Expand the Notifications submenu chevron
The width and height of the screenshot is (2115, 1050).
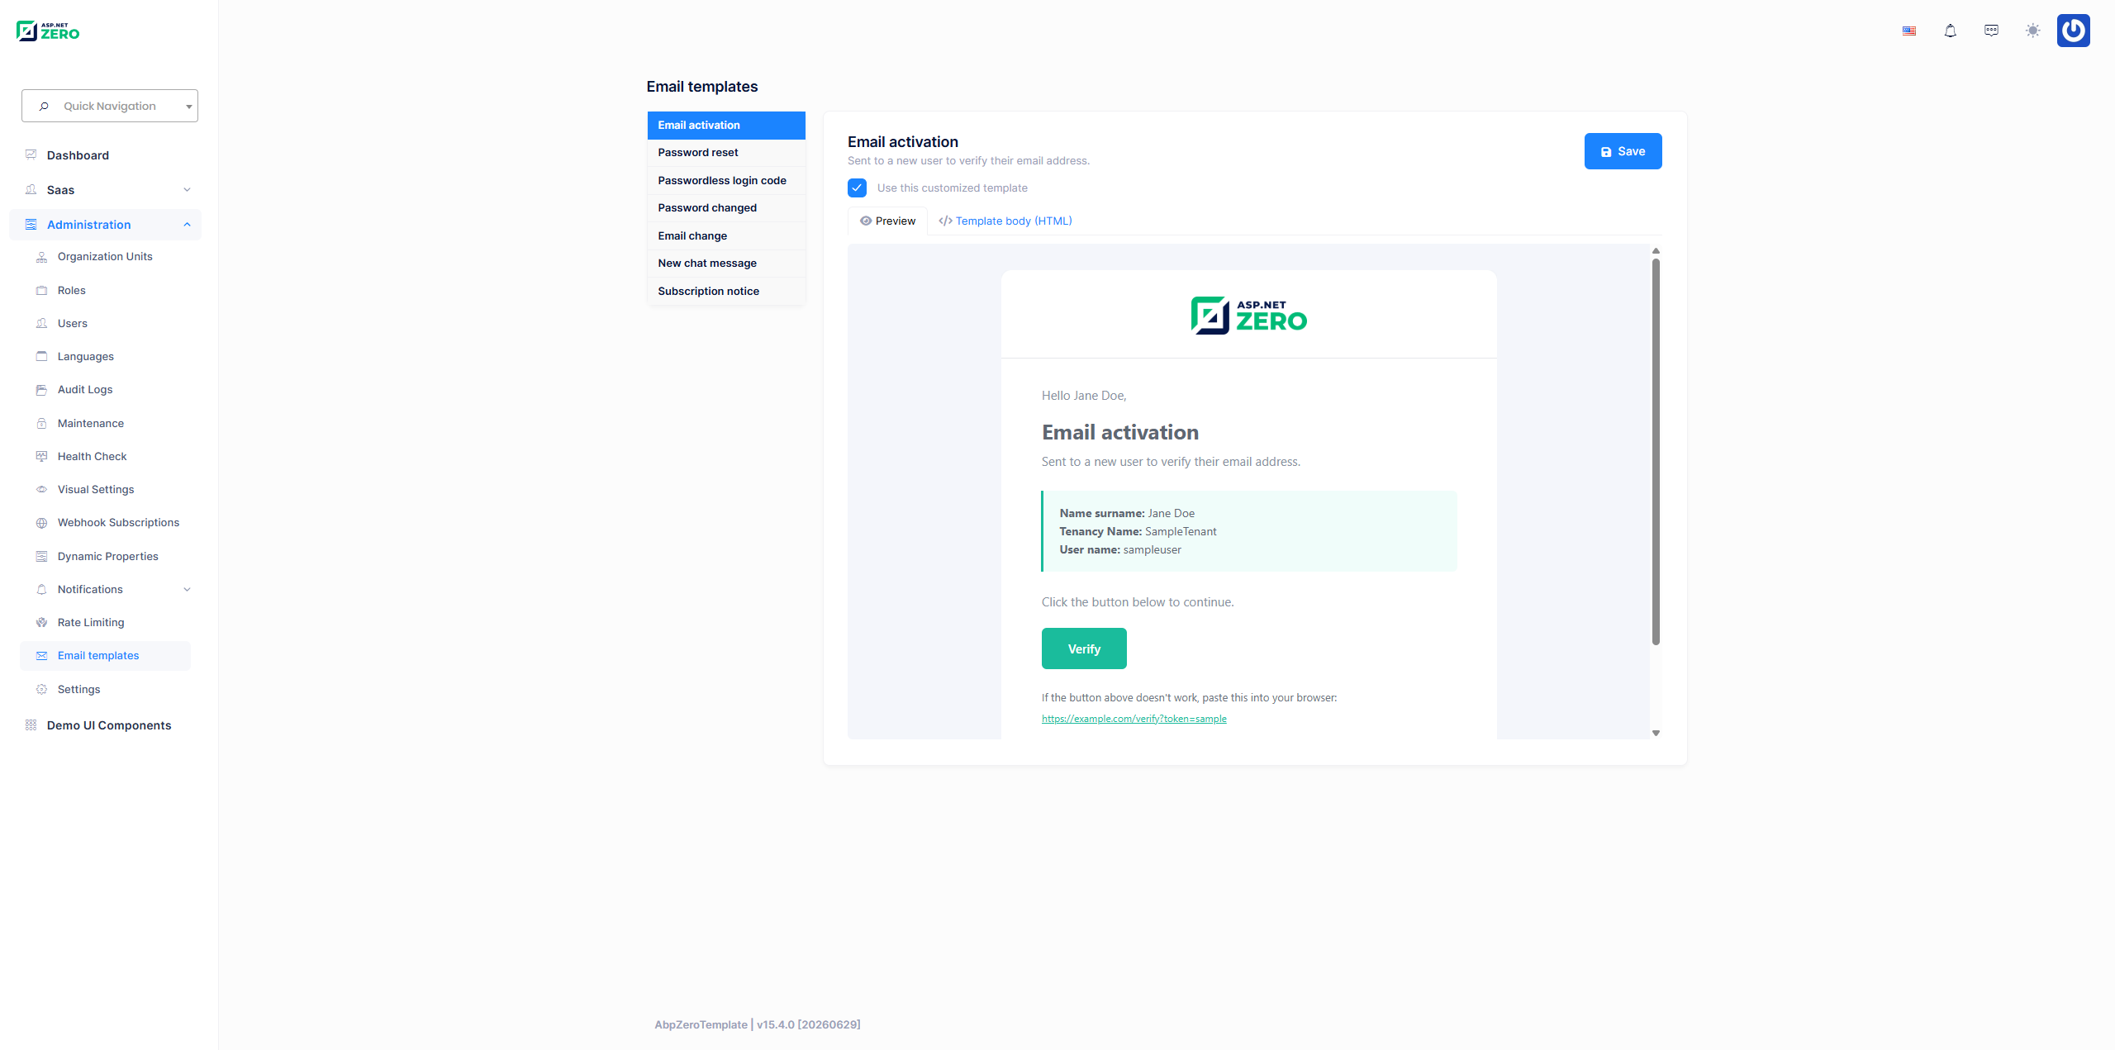pos(188,589)
